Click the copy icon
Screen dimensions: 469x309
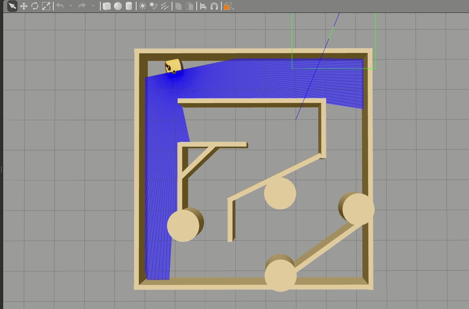coord(178,6)
